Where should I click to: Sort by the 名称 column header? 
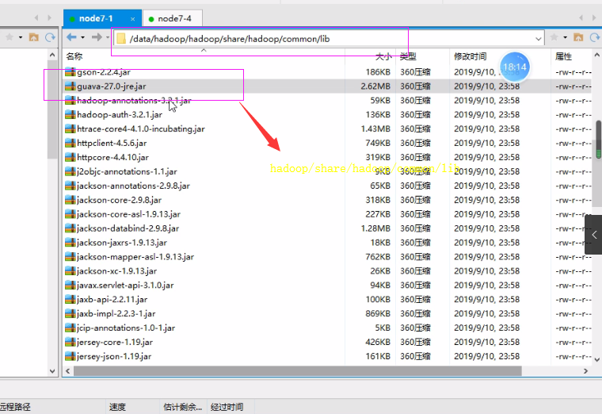[x=74, y=56]
